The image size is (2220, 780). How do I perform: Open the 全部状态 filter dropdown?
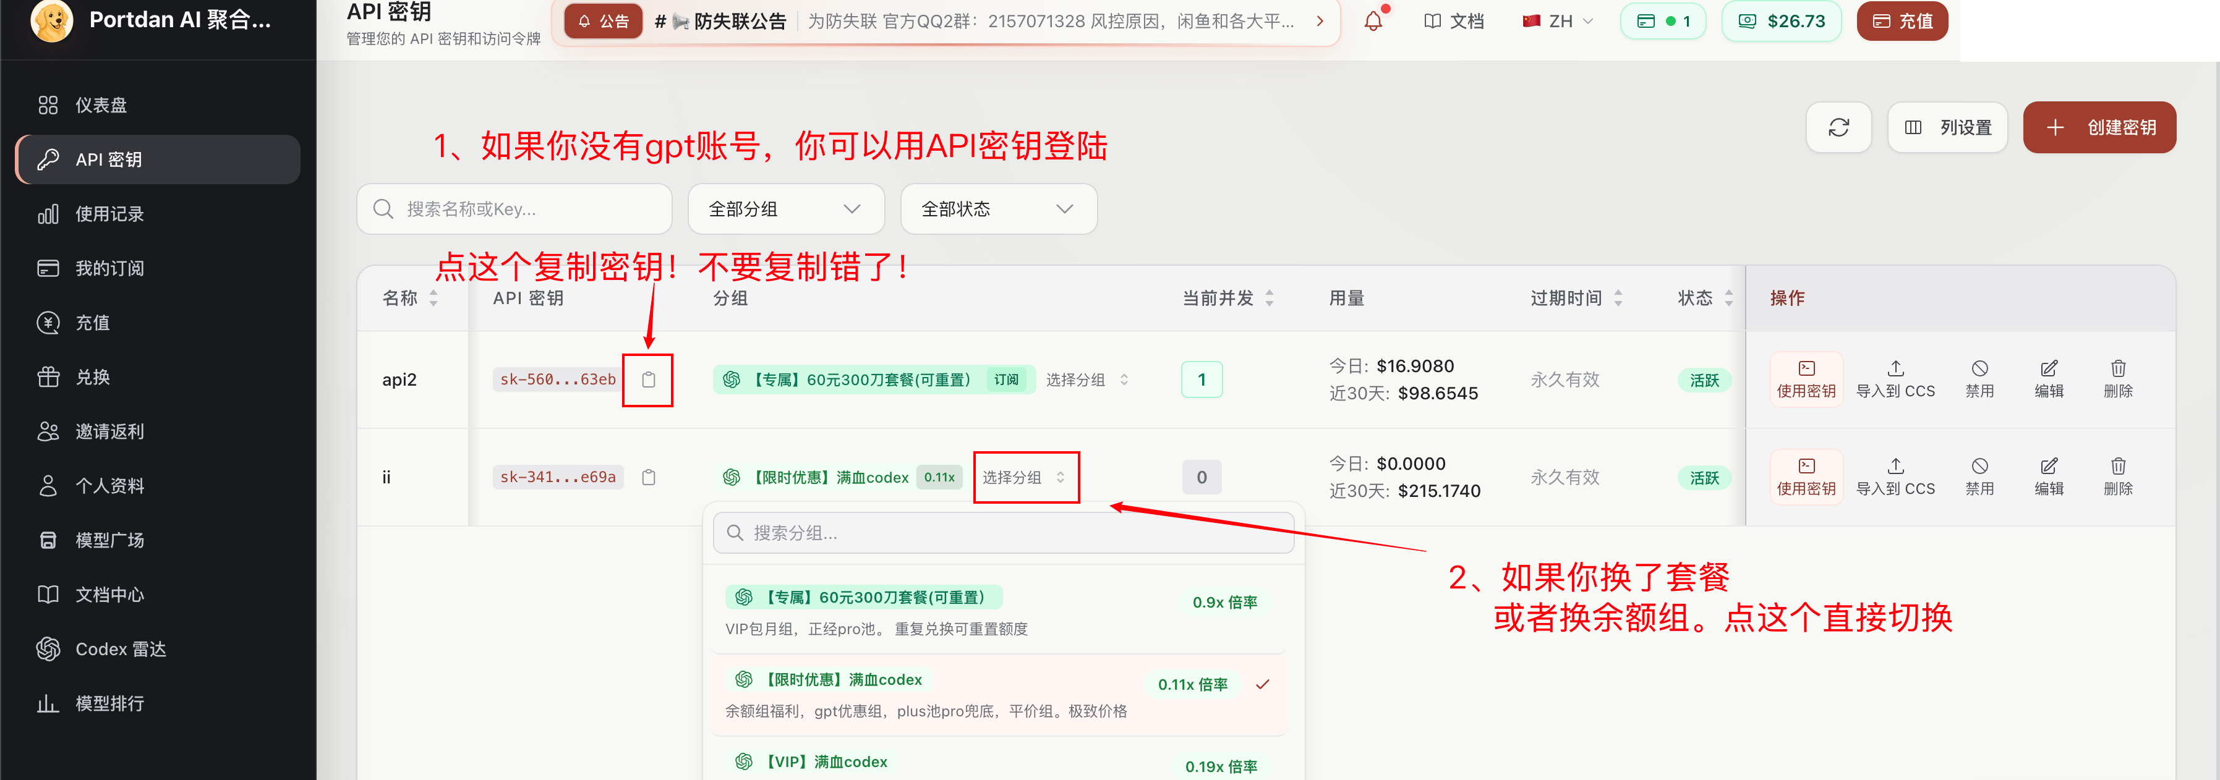999,209
